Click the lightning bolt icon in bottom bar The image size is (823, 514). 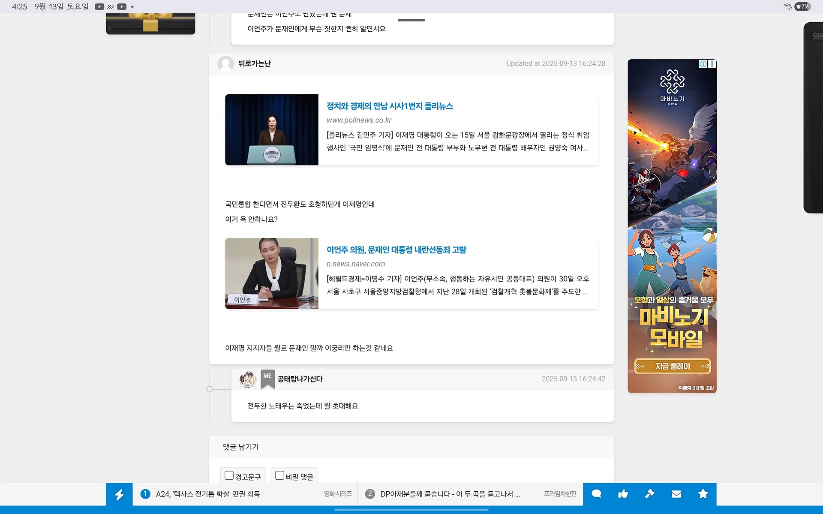coord(119,494)
